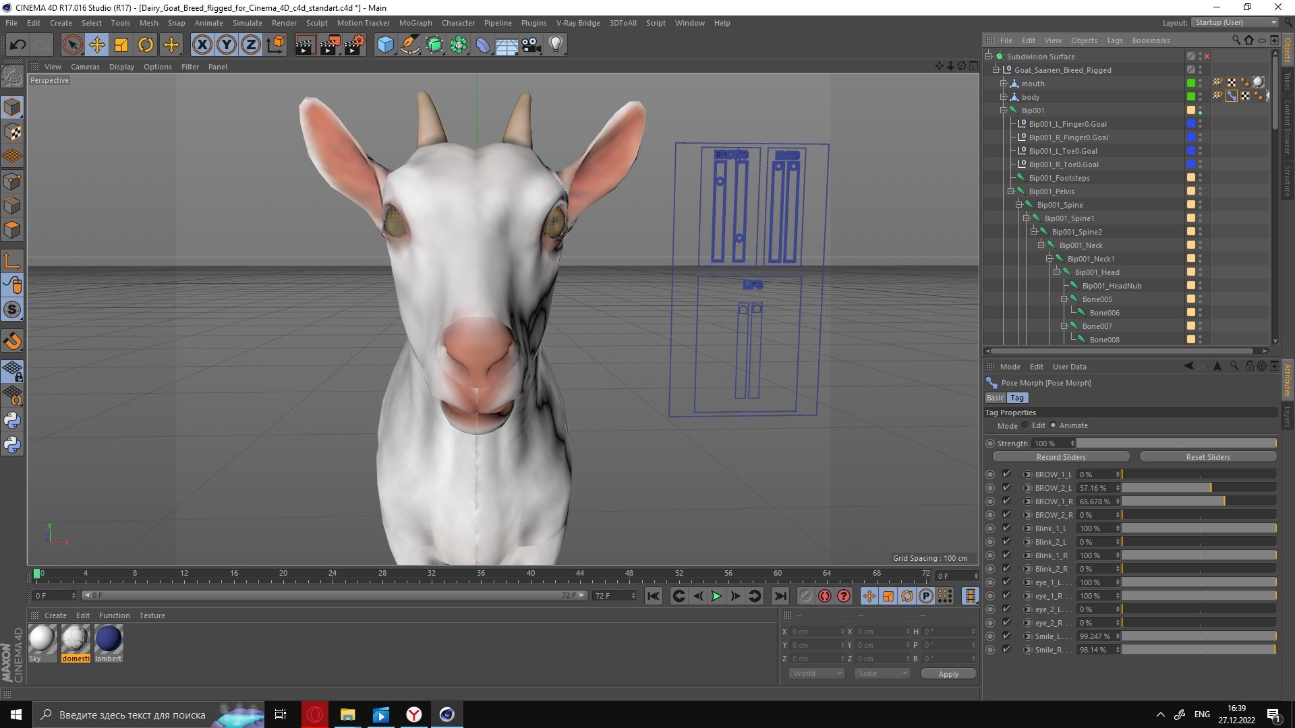
Task: Click Make Editable icon in left sidebar
Action: tap(12, 77)
